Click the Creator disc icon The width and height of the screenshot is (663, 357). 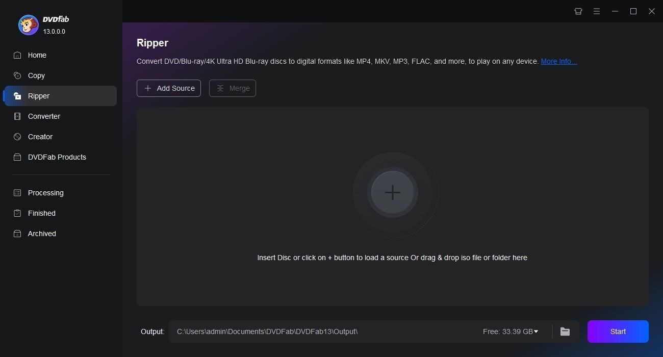[18, 137]
